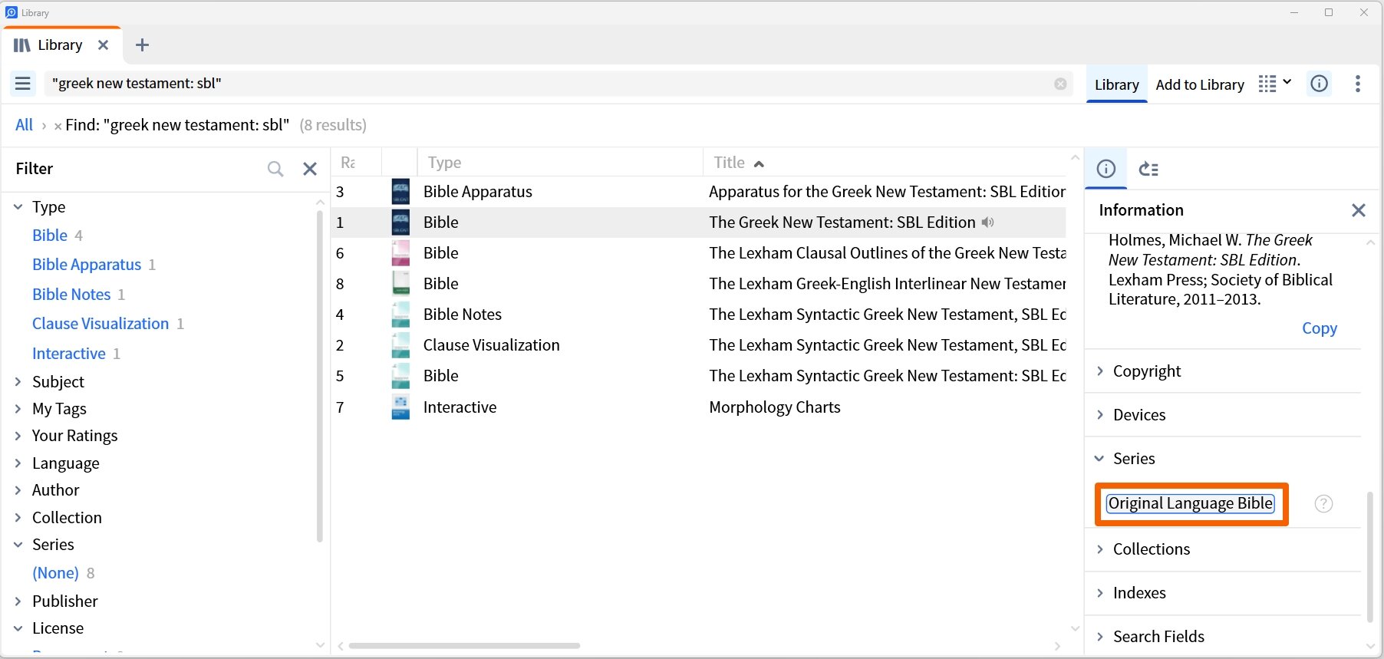
Task: Open the view layout options dropdown
Action: tap(1275, 84)
